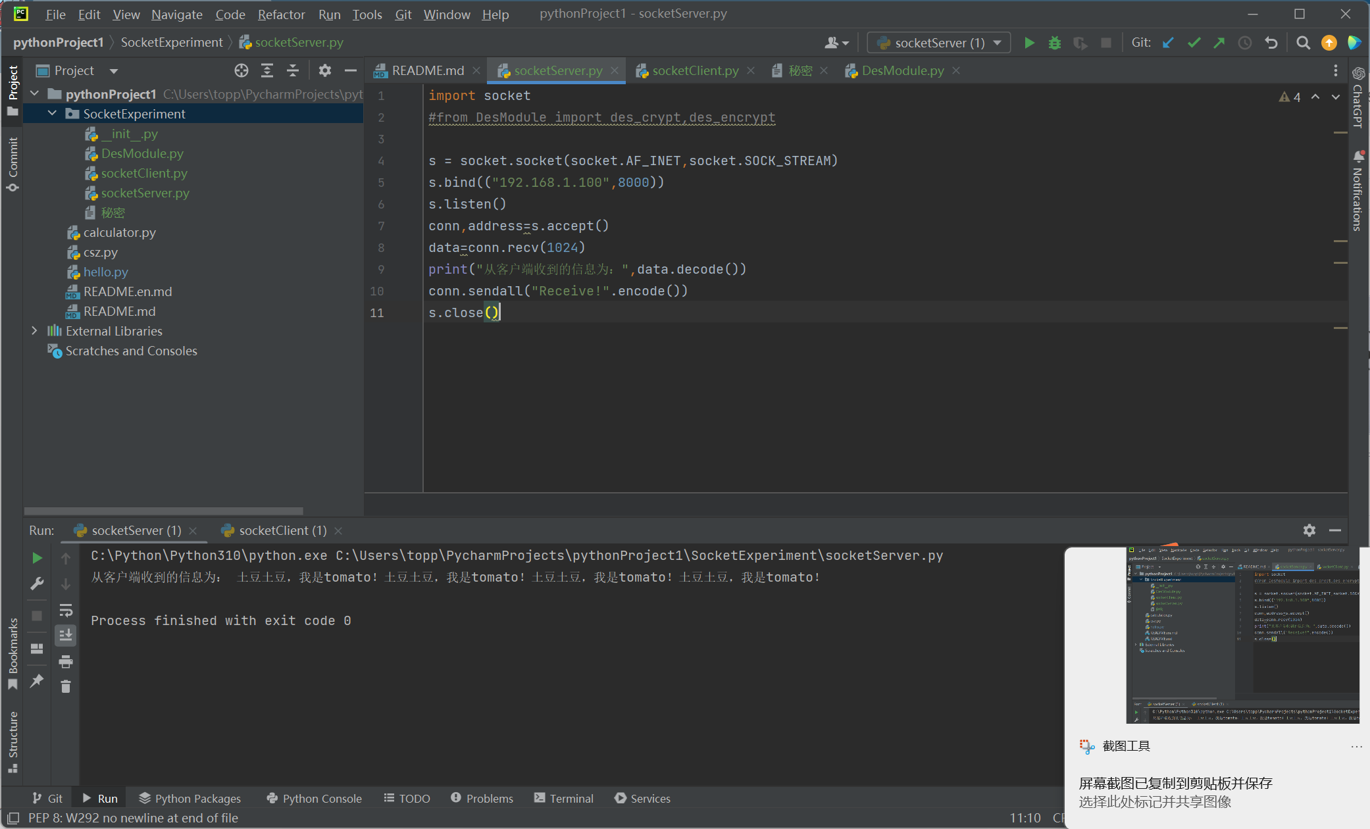Click the Git Commit checkmark icon
The width and height of the screenshot is (1370, 829).
coord(1194,43)
